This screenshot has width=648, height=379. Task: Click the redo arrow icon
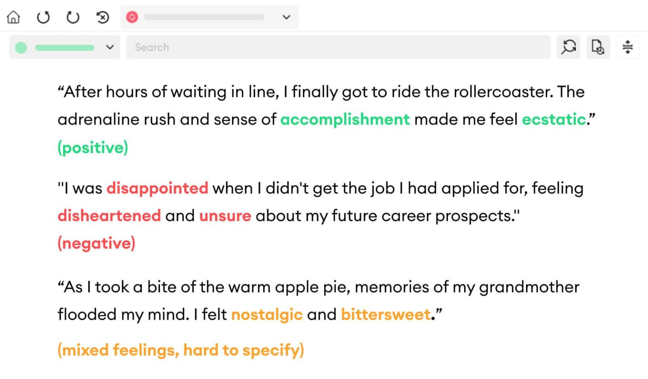73,17
